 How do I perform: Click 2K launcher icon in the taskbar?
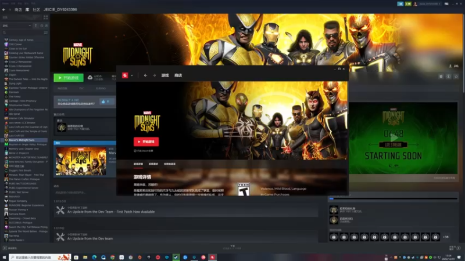(x=212, y=258)
